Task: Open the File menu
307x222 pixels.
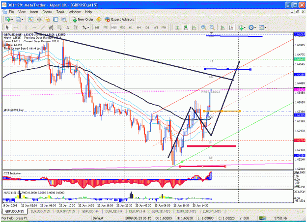Action: pyautogui.click(x=11, y=12)
